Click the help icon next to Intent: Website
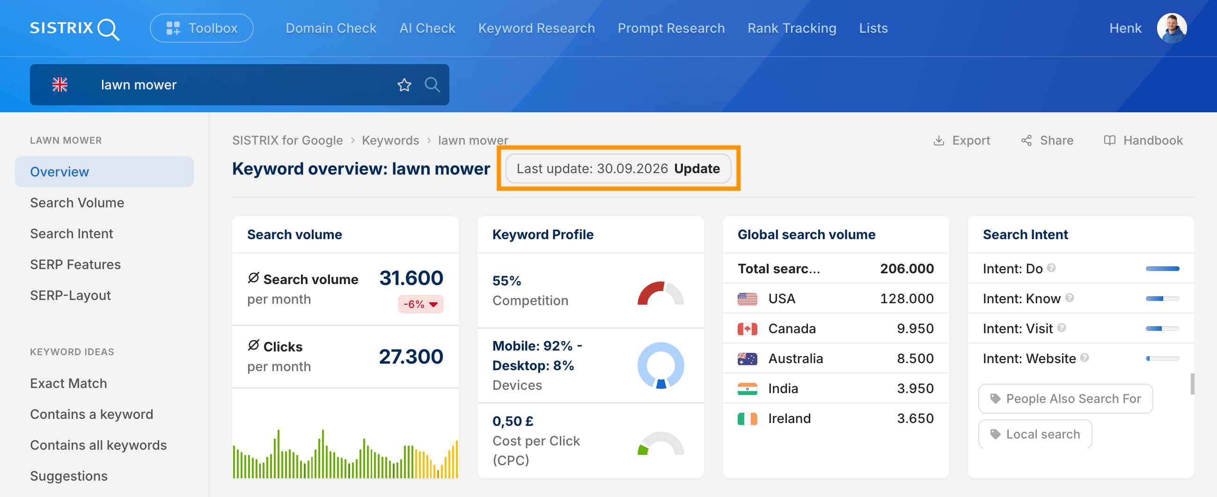Screen dimensions: 1217x497 [x=1085, y=358]
